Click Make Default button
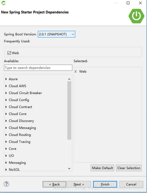 tap(102, 168)
